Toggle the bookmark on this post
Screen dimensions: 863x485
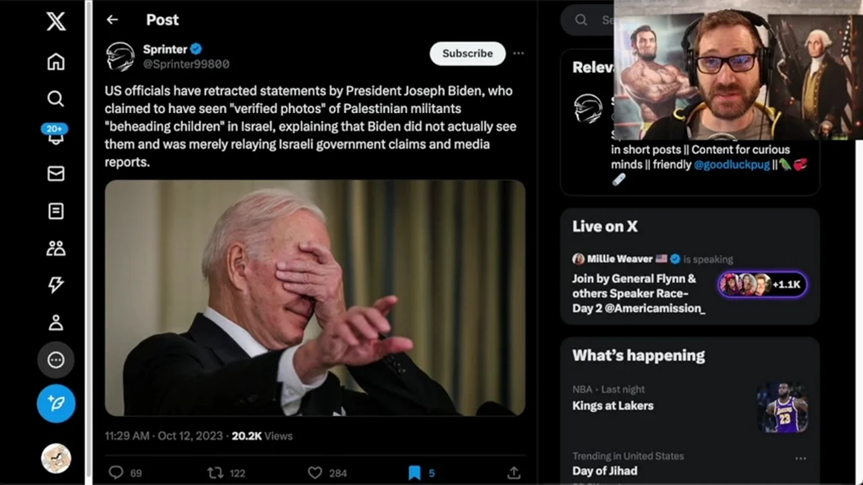[x=415, y=473]
